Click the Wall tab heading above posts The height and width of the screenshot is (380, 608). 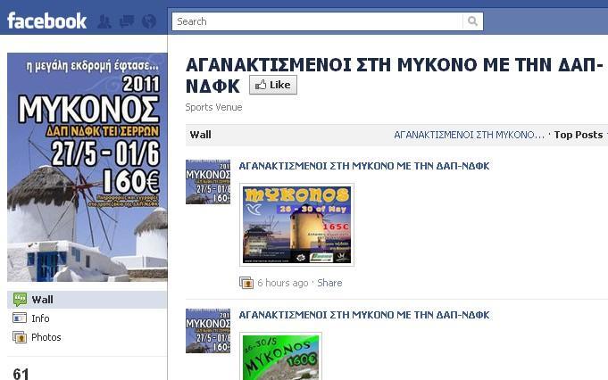[201, 135]
